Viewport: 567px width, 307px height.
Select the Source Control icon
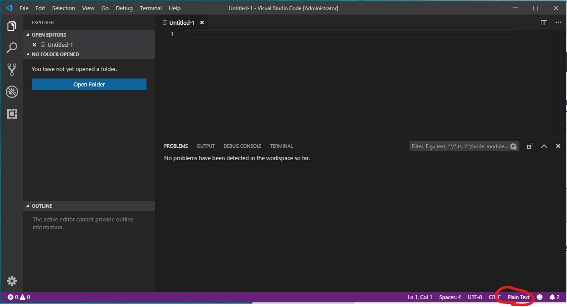click(11, 69)
